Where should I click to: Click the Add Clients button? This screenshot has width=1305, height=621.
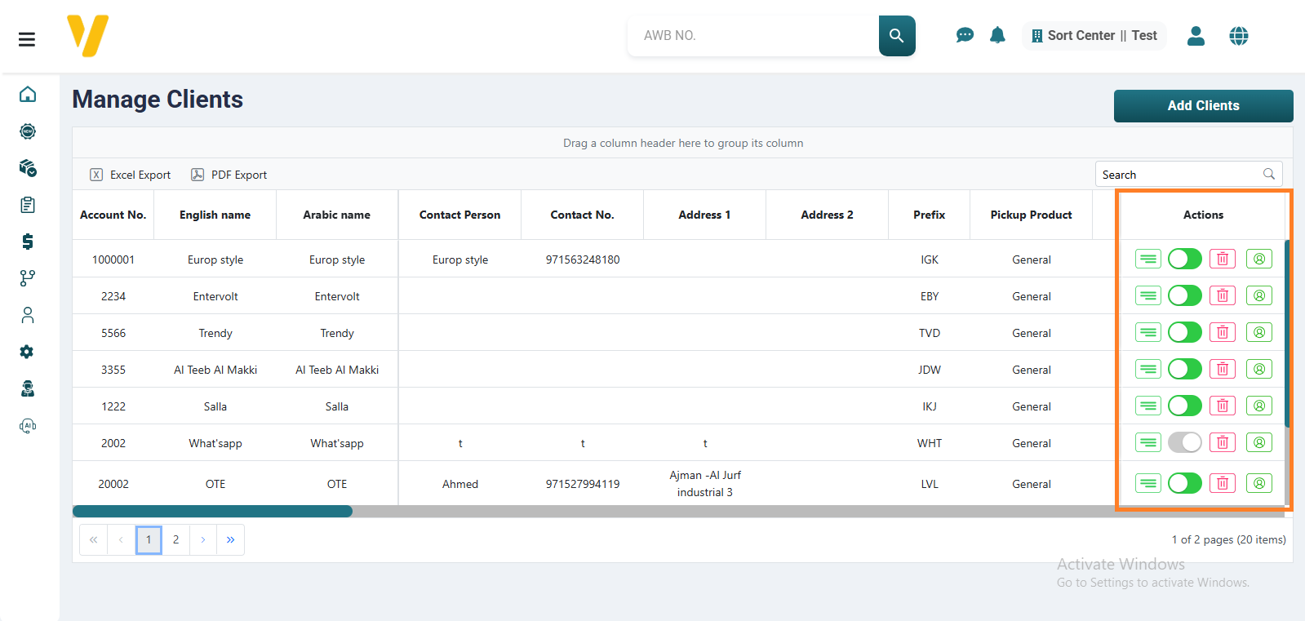pyautogui.click(x=1202, y=106)
